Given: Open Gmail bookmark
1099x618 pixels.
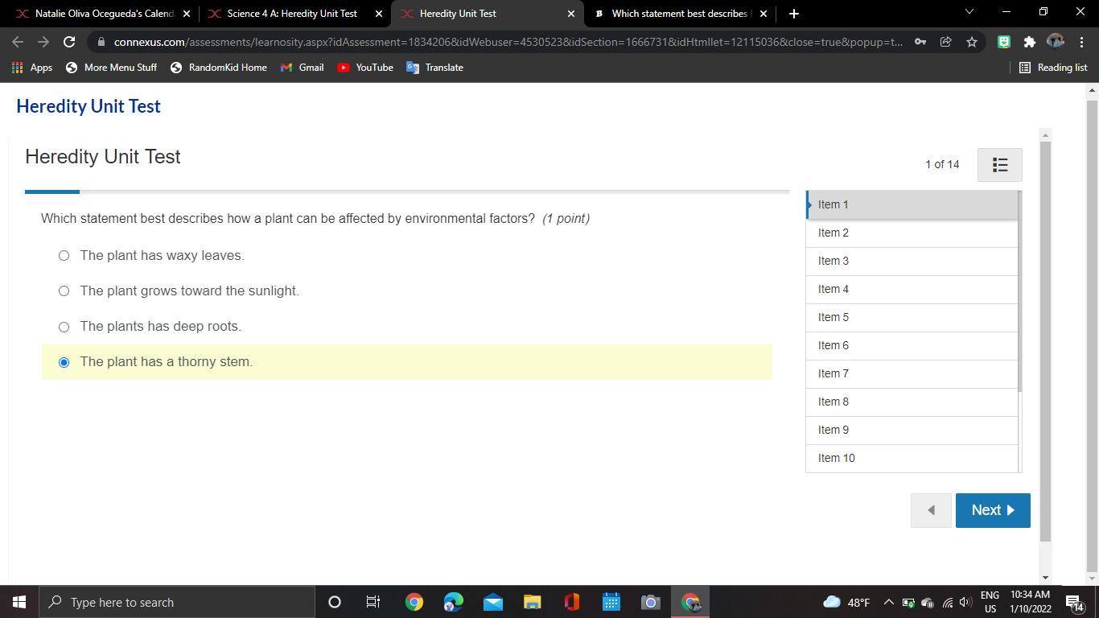Looking at the screenshot, I should [303, 68].
